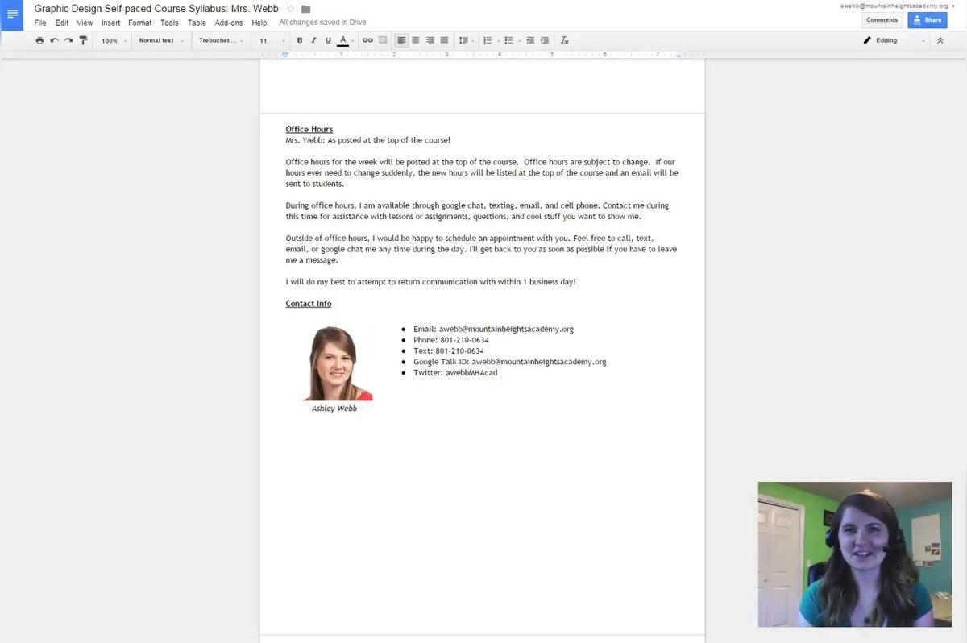The width and height of the screenshot is (967, 643).
Task: Open the View menu
Action: coord(85,23)
